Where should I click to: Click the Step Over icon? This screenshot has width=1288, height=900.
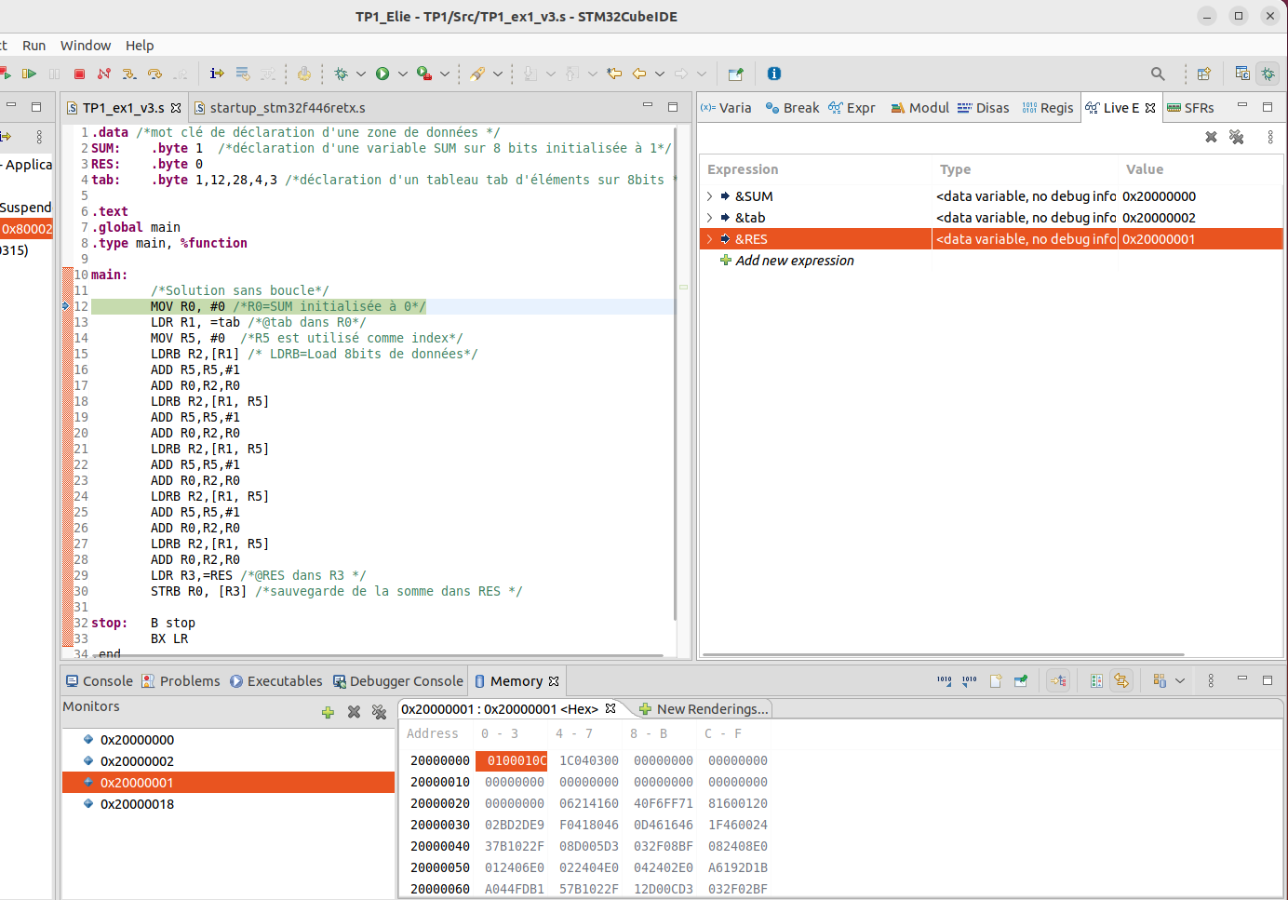click(x=154, y=74)
